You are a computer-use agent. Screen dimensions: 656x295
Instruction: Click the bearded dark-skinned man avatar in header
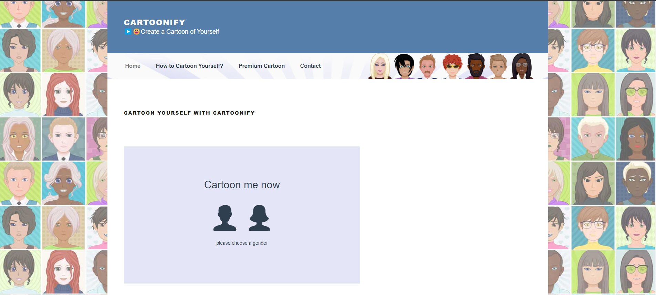[x=476, y=66]
